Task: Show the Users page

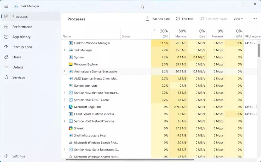Action: point(16,57)
